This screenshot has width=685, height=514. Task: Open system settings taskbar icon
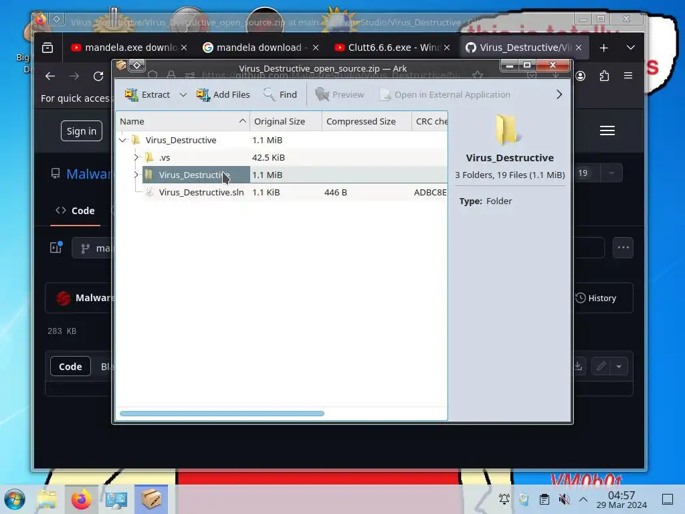coord(116,499)
